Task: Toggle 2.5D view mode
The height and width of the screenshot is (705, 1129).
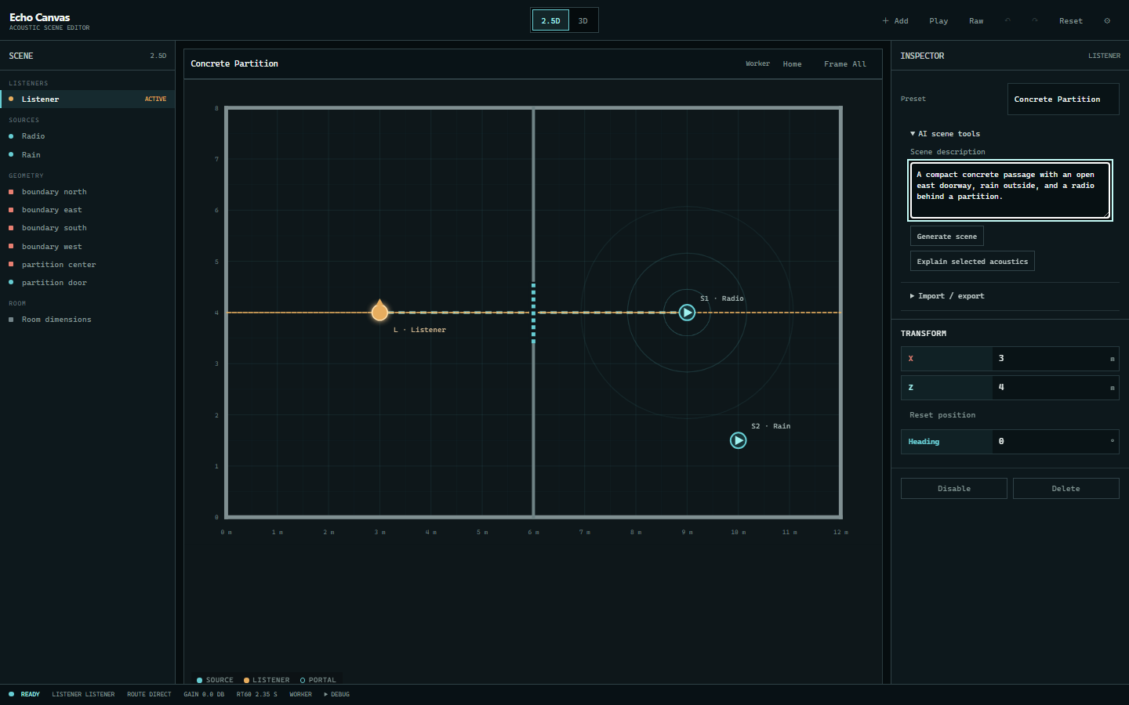Action: point(550,20)
